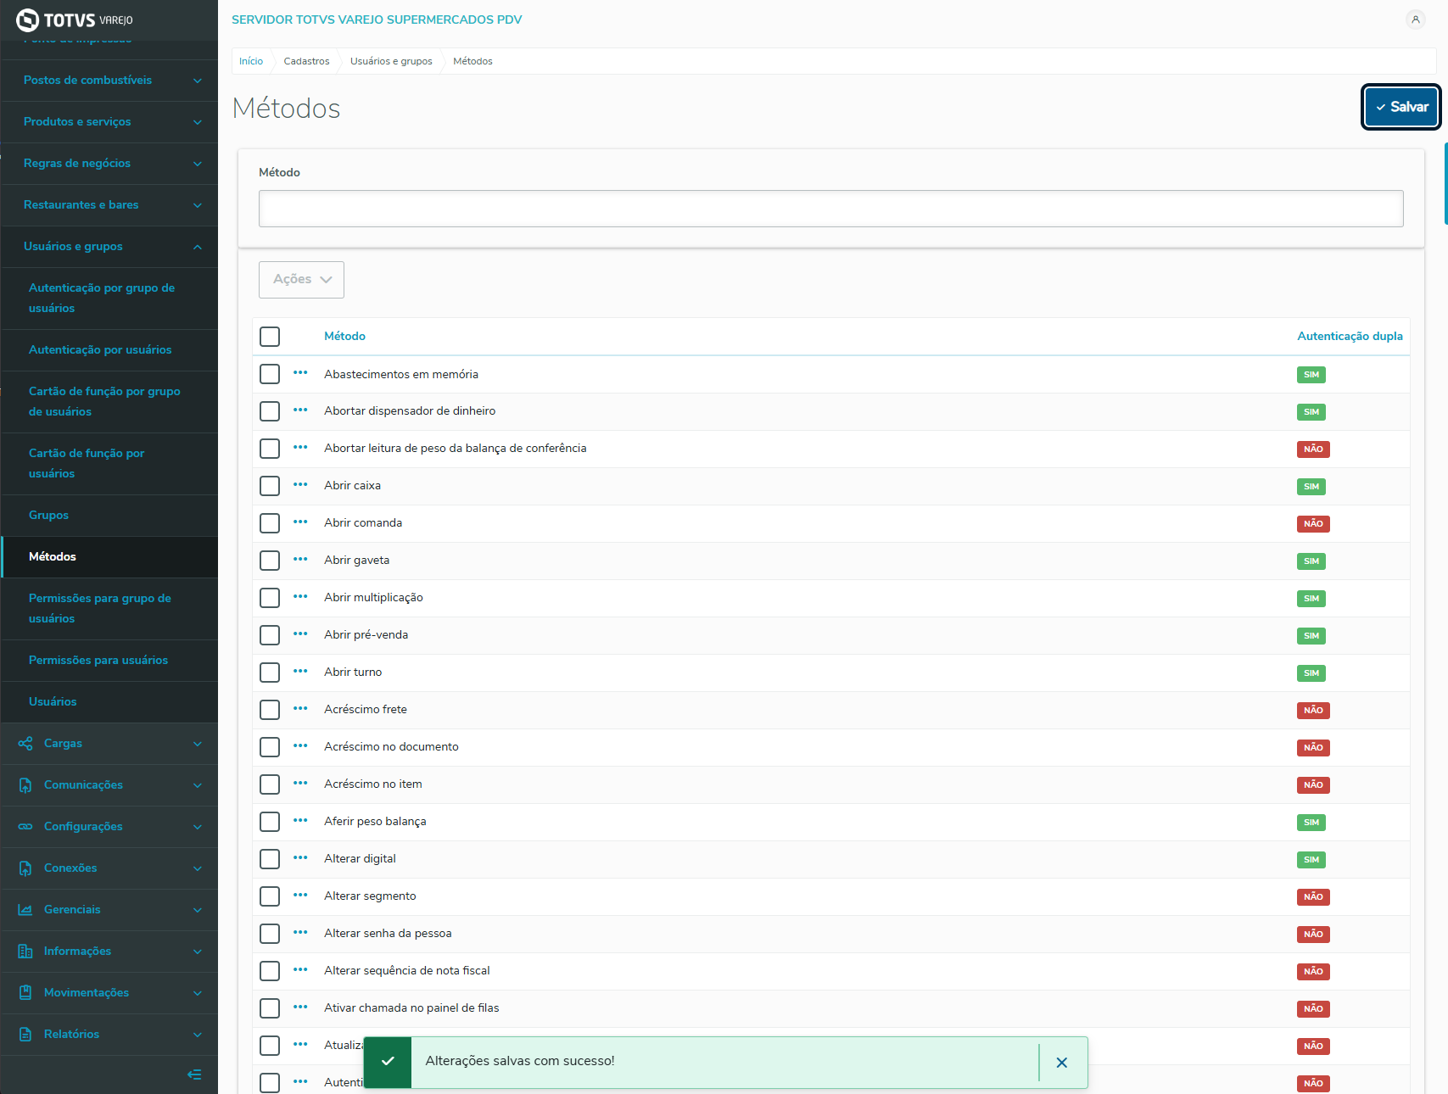
Task: Open row options for Abrir turno
Action: pyautogui.click(x=300, y=672)
